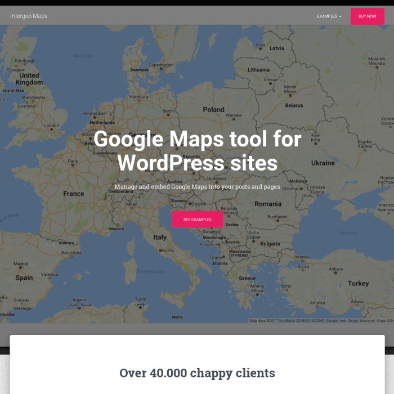Screen dimensions: 394x394
Task: Click the Lithuania label on map
Action: 258,70
